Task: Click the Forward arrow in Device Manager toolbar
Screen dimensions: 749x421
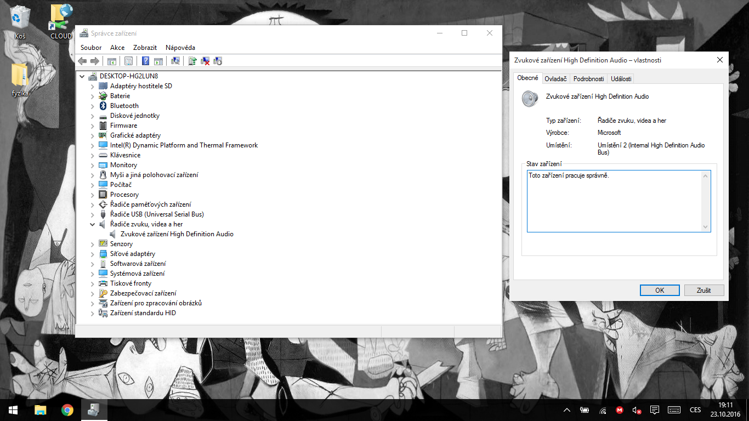Action: (95, 61)
